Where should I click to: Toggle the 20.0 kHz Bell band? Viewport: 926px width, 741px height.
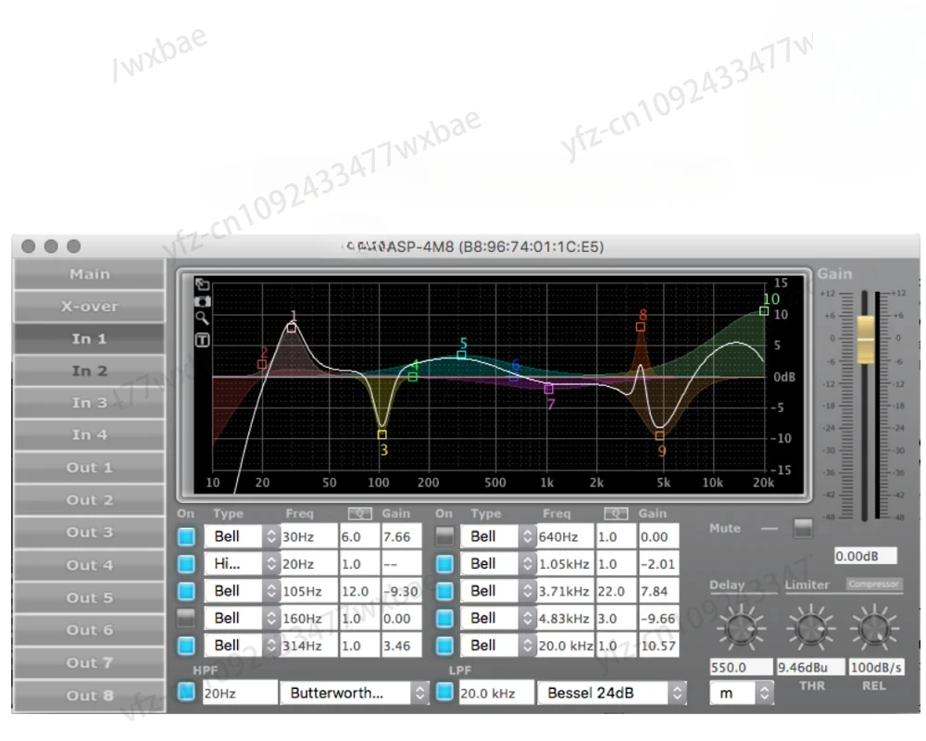(x=444, y=646)
